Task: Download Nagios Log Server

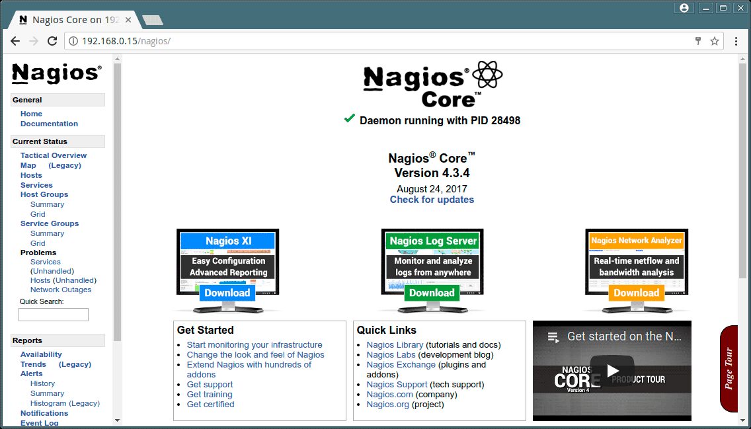Action: (x=432, y=292)
